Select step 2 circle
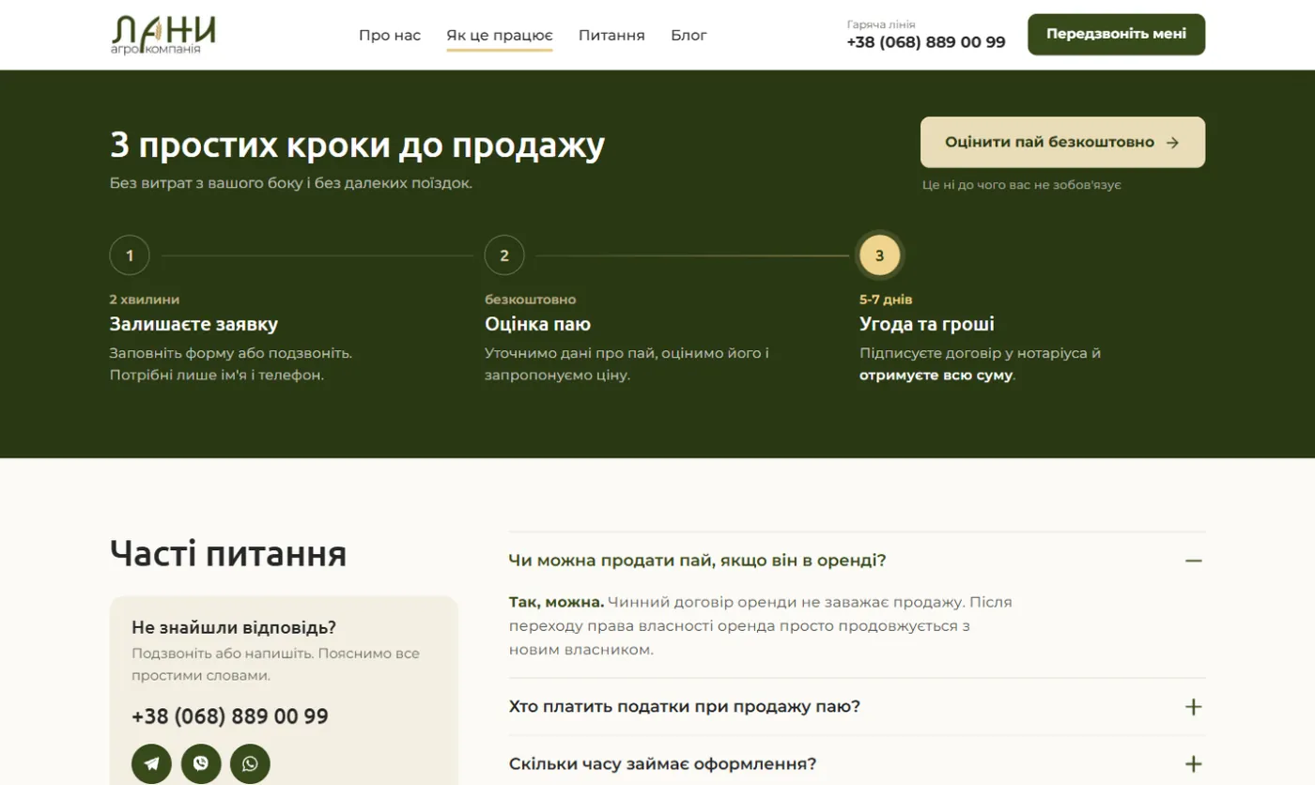The width and height of the screenshot is (1315, 785). click(x=504, y=255)
